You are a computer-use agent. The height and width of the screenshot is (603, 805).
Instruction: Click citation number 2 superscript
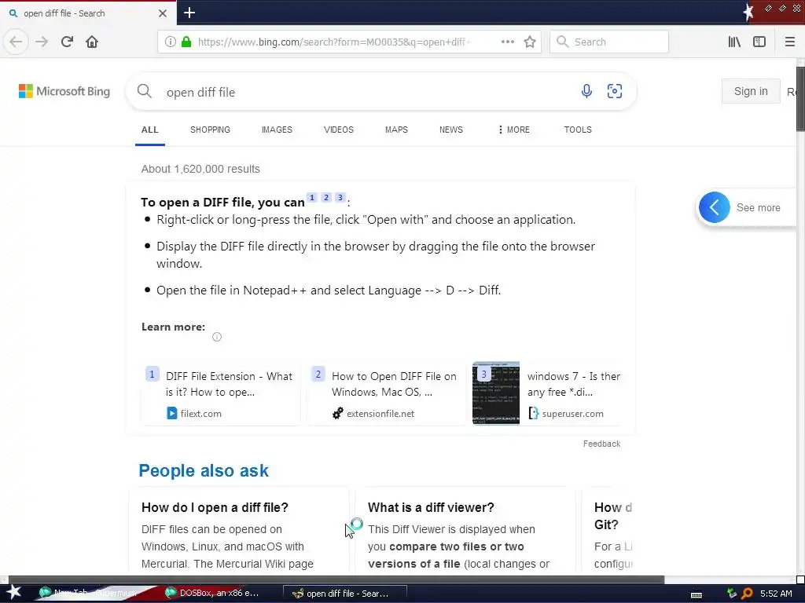(326, 197)
